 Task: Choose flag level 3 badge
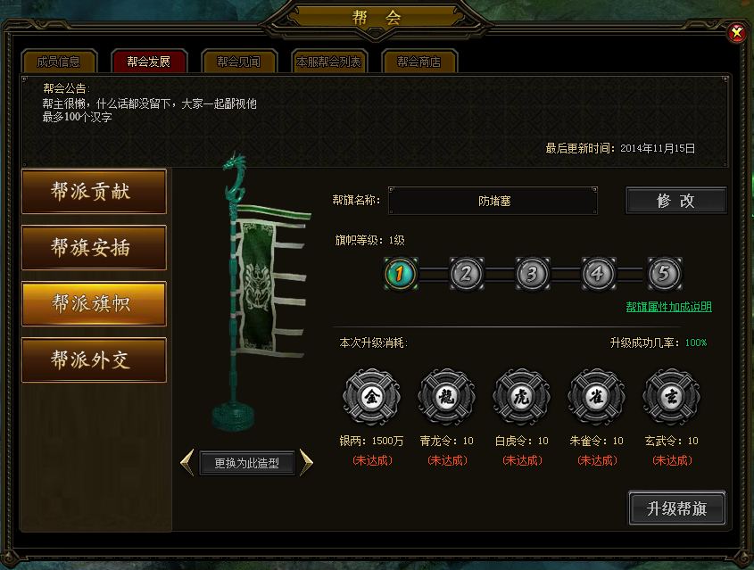533,274
